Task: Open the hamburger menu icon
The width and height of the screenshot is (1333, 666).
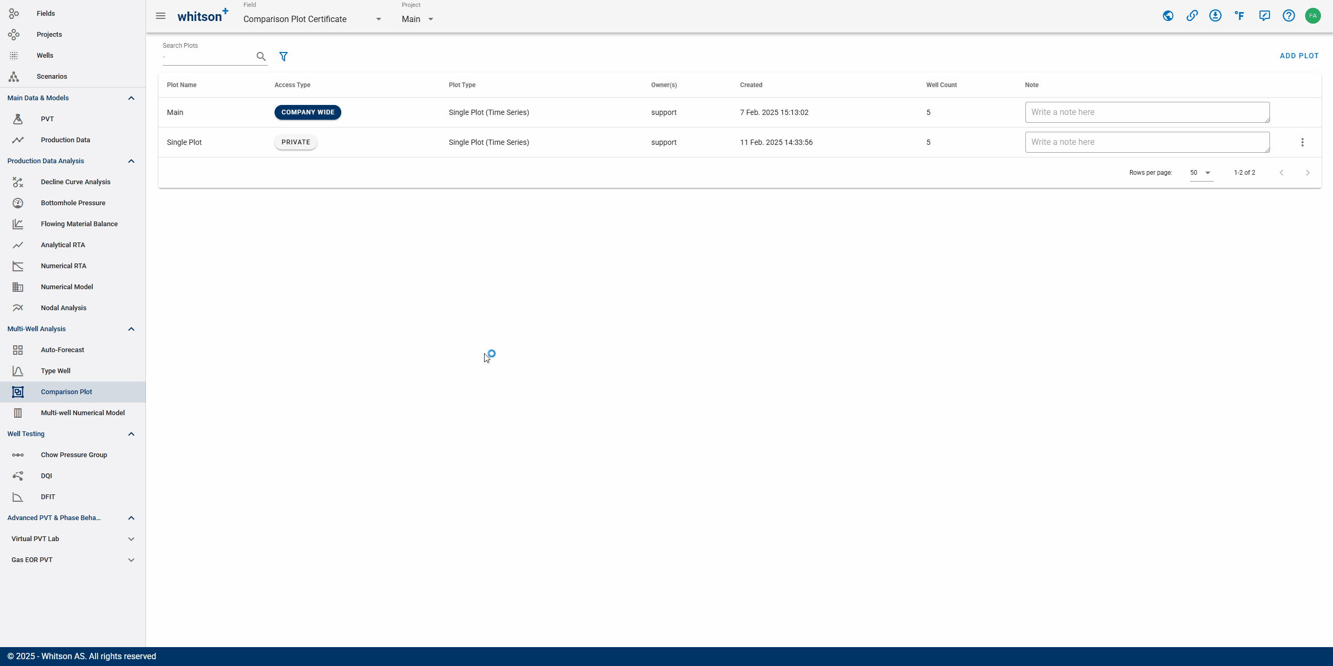Action: 161,16
